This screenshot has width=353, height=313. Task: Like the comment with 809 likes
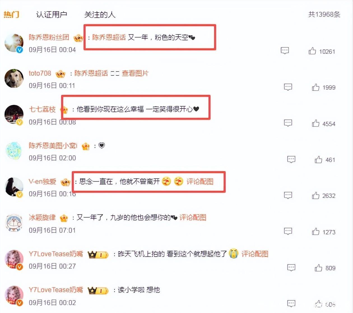pyautogui.click(x=319, y=268)
